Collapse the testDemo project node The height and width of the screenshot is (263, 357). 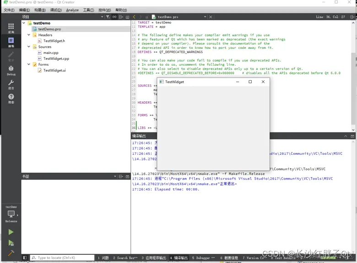tap(24, 23)
